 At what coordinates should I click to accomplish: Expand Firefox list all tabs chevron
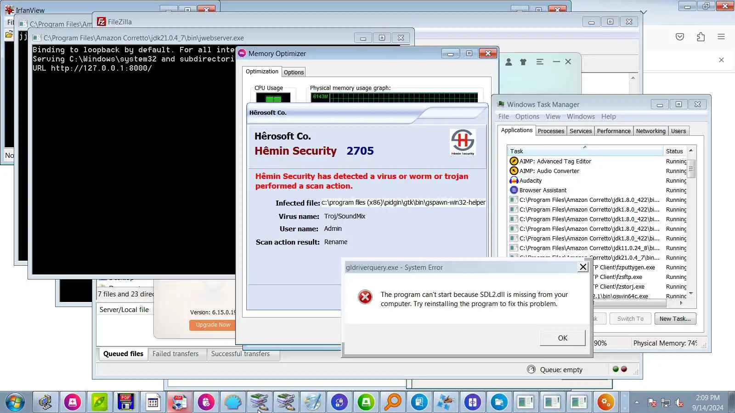coord(644,12)
